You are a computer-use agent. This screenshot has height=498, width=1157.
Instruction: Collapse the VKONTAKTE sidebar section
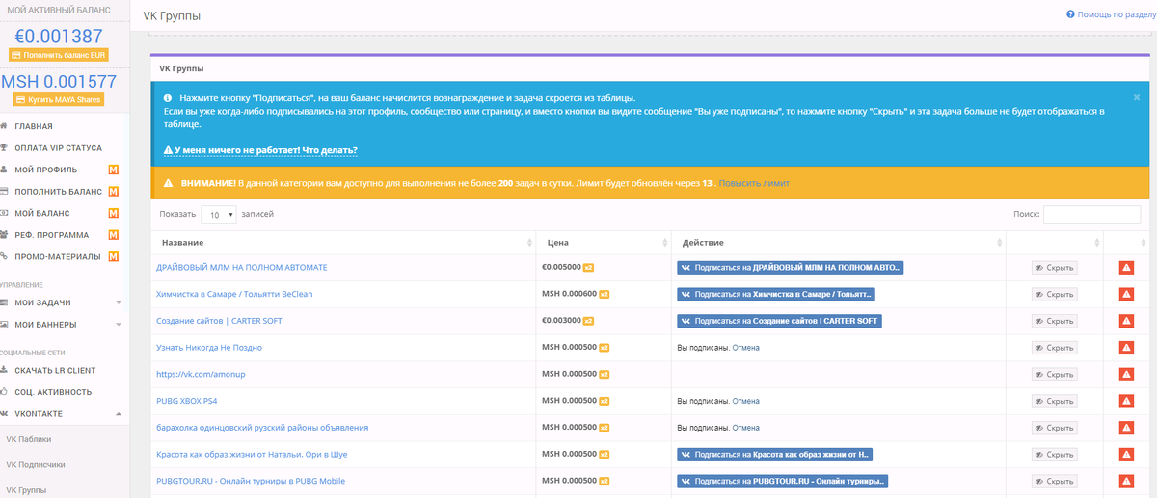click(65, 413)
